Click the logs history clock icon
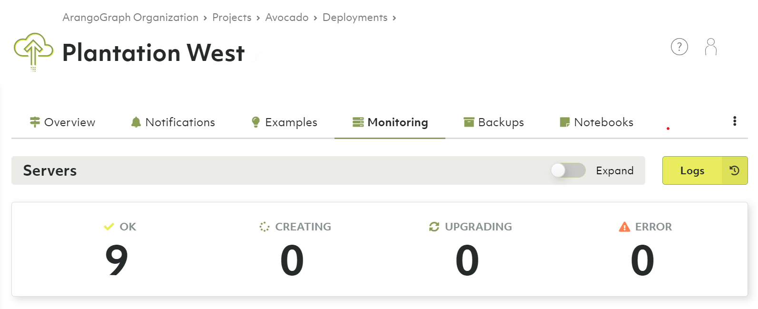This screenshot has height=309, width=758. [734, 170]
